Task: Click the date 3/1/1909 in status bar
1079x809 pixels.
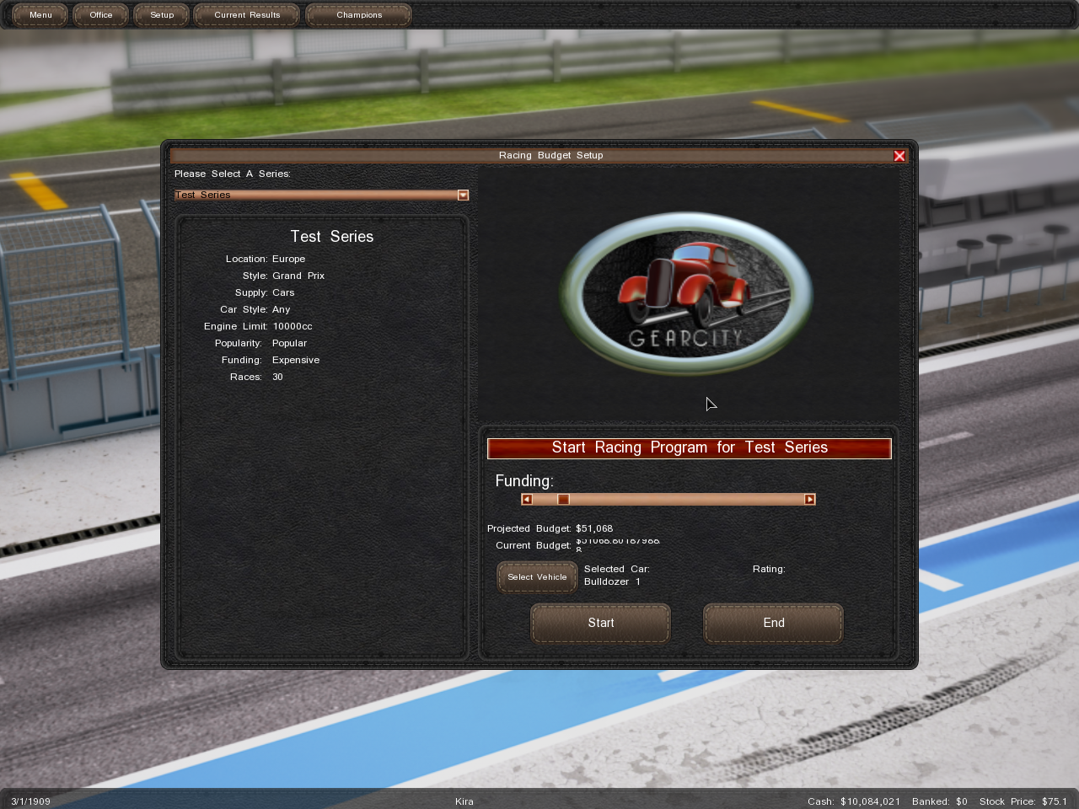Action: click(30, 801)
